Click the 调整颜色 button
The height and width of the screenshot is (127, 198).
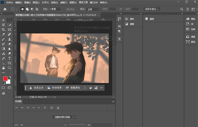pos(73,88)
